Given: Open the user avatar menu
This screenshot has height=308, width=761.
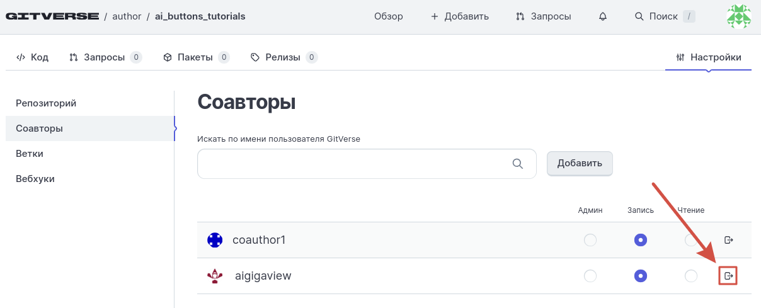Looking at the screenshot, I should [x=738, y=16].
